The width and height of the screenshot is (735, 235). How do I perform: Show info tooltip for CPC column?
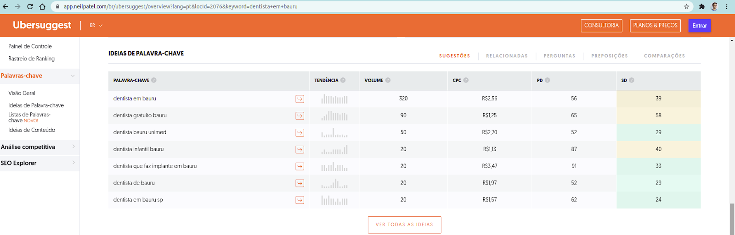coord(466,80)
